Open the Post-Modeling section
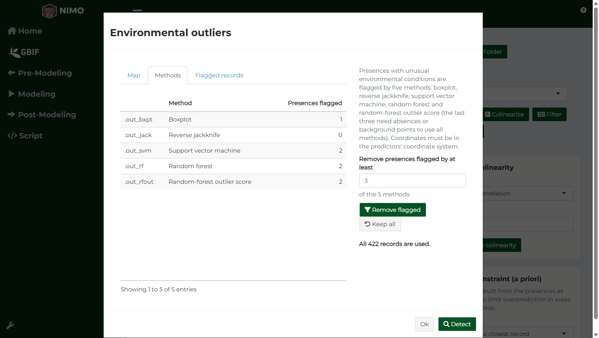This screenshot has height=338, width=599. coord(42,115)
